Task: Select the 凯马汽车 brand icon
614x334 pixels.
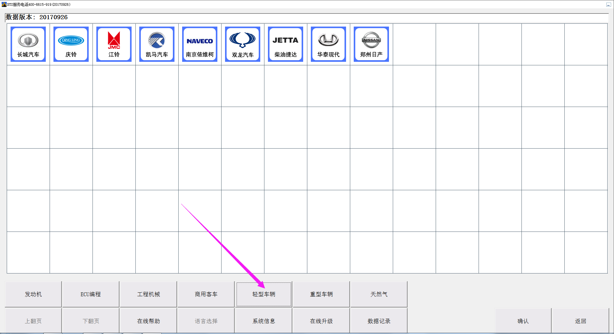Action: [x=157, y=44]
